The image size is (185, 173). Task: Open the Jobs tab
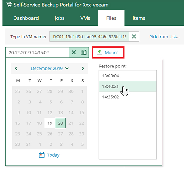click(x=60, y=18)
